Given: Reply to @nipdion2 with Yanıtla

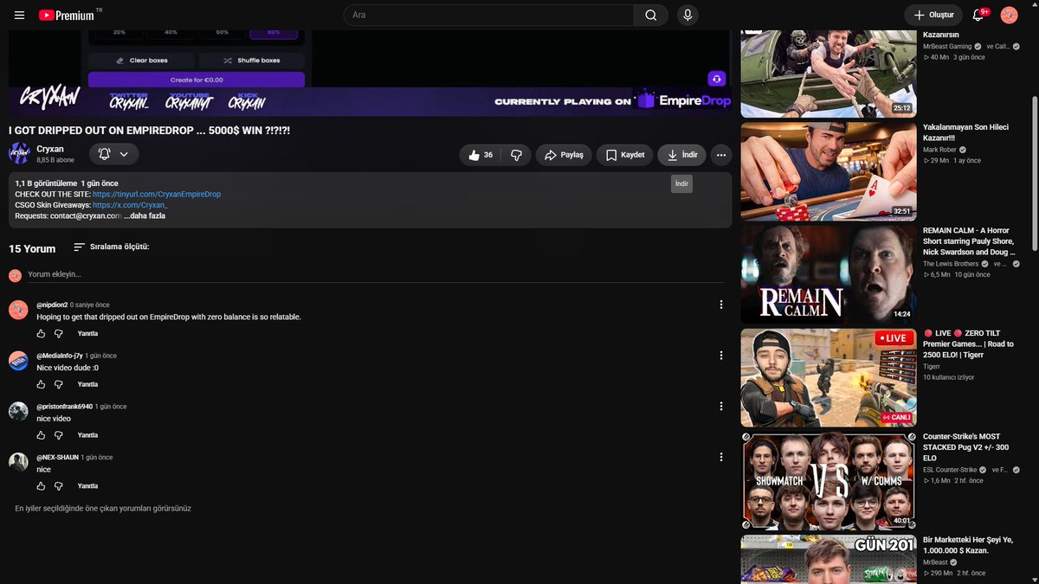Looking at the screenshot, I should point(87,333).
